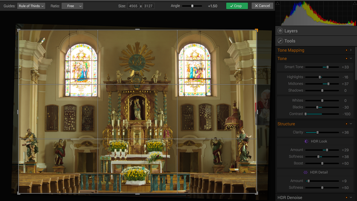Adjust the Whites slider
Viewport: 357px width, 201px height.
[x=322, y=100]
